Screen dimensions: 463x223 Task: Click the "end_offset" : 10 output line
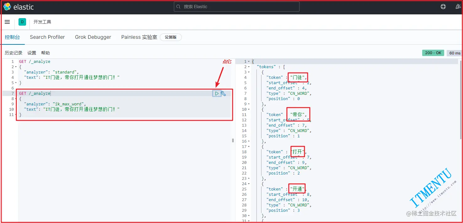click(288, 200)
